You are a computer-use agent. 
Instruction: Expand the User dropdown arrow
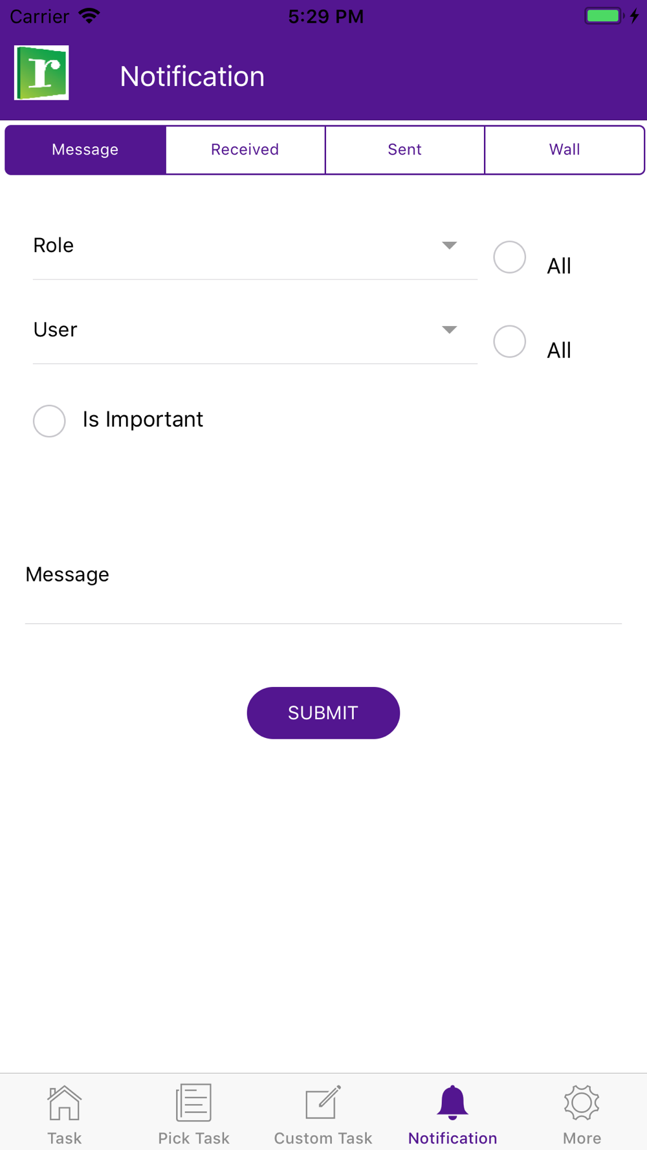pyautogui.click(x=449, y=330)
